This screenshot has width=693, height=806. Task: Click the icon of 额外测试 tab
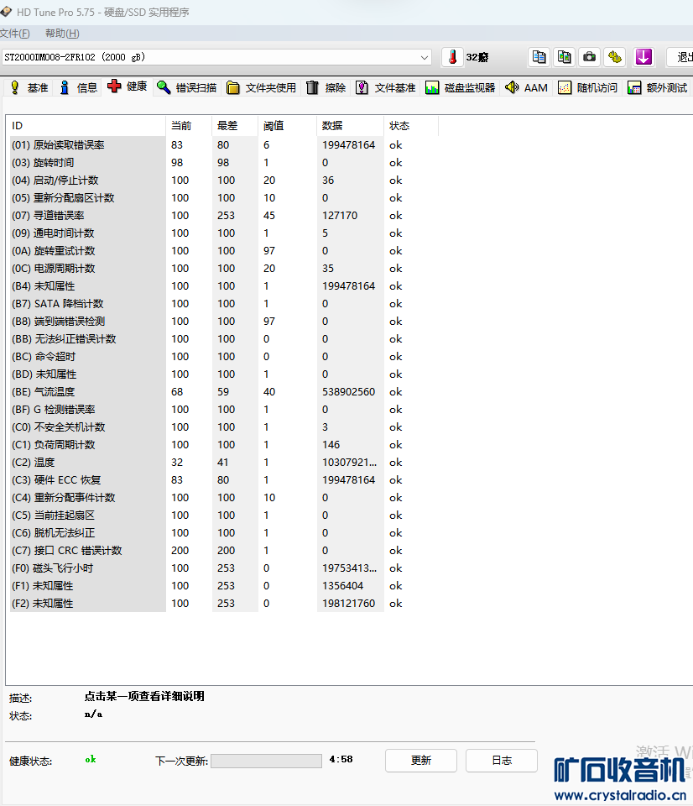[x=634, y=88]
